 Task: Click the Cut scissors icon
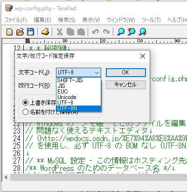(60, 32)
